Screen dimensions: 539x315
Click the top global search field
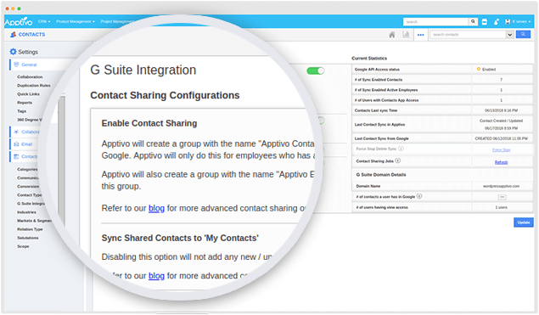pos(435,22)
